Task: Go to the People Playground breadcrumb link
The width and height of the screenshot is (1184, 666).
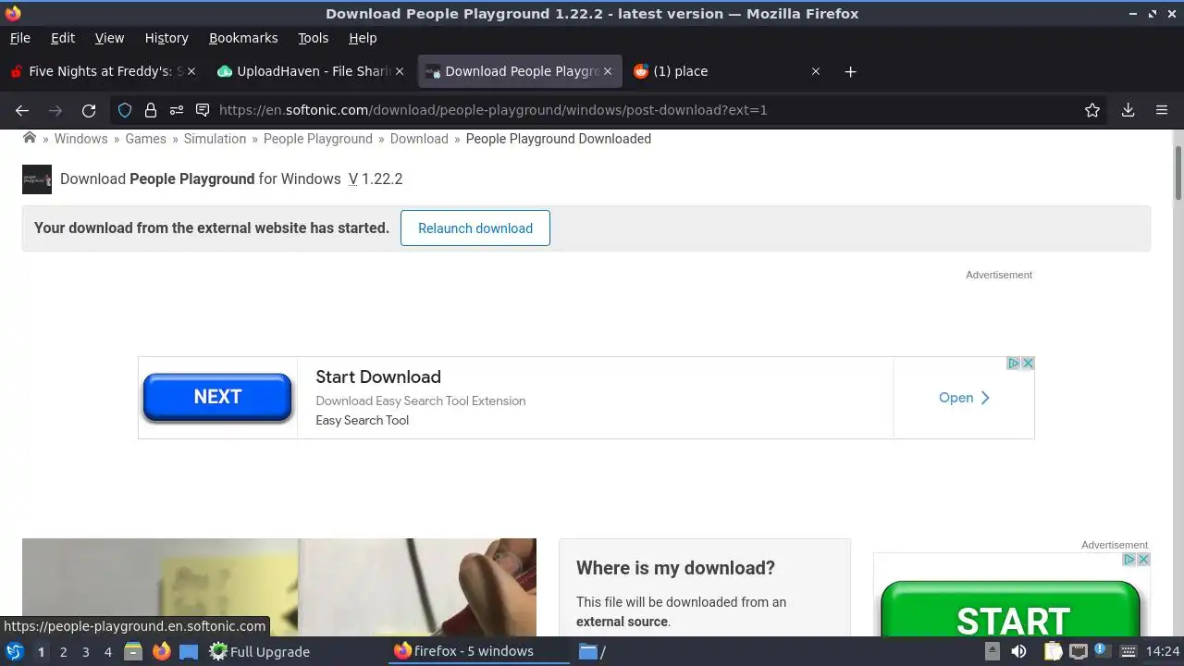Action: (318, 139)
